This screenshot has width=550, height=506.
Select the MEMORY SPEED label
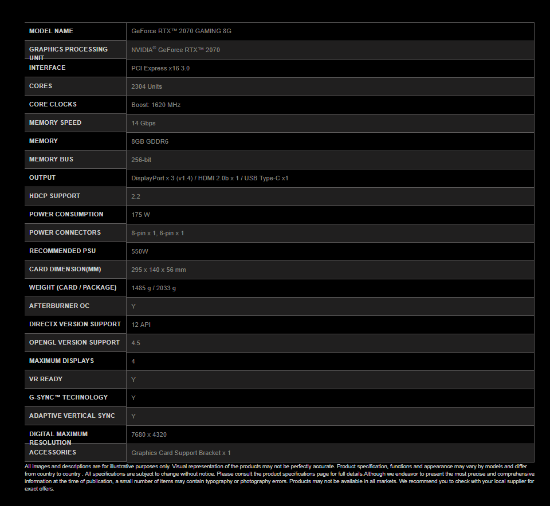point(56,122)
